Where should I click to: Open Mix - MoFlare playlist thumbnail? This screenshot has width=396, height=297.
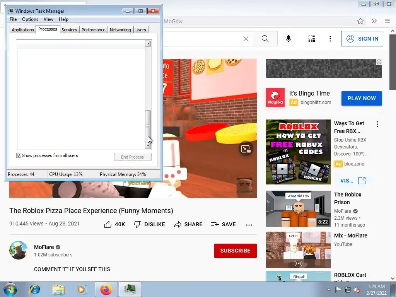click(298, 250)
